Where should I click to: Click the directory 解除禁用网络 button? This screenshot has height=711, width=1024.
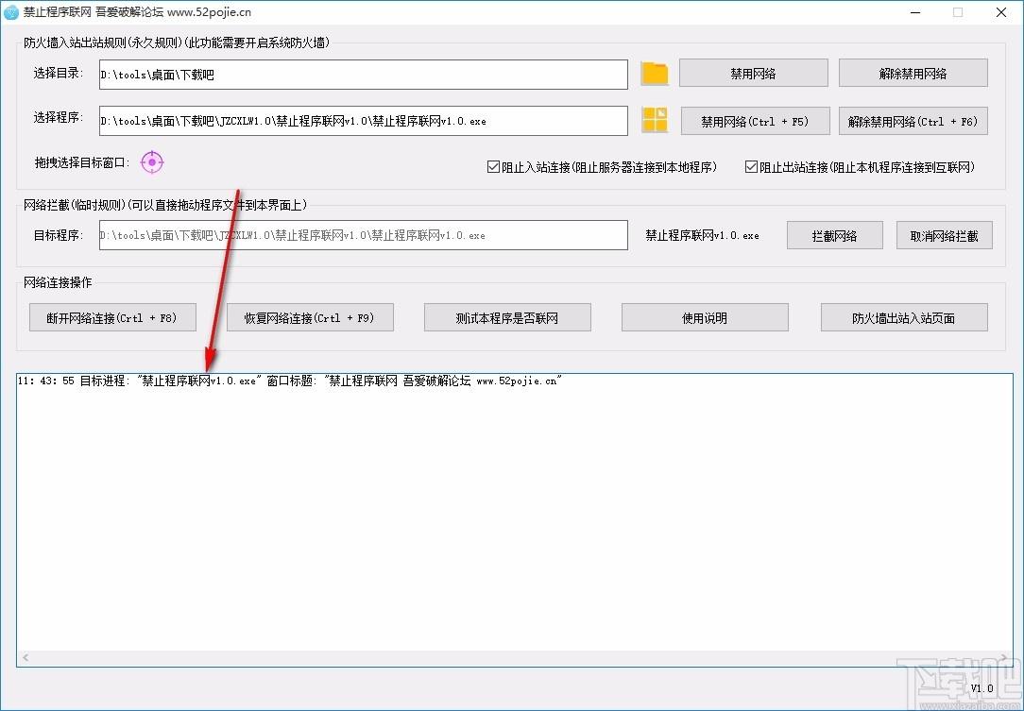point(913,74)
